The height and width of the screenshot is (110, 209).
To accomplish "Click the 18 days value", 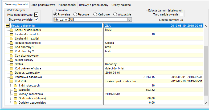I will [153, 34].
